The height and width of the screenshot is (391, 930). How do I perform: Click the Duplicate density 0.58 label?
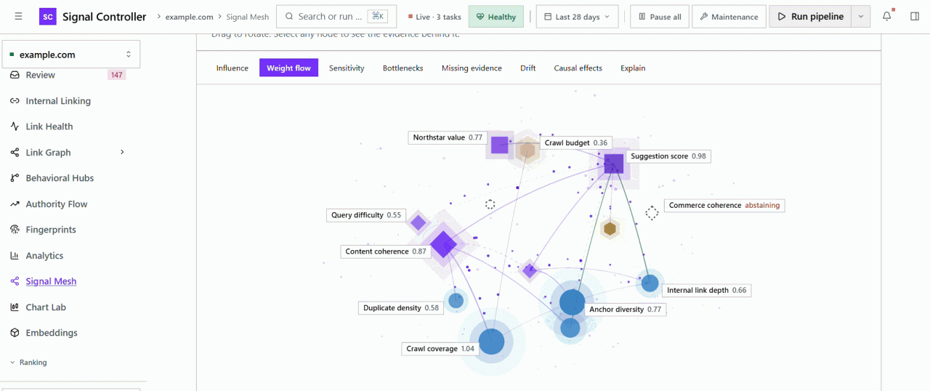pos(401,308)
